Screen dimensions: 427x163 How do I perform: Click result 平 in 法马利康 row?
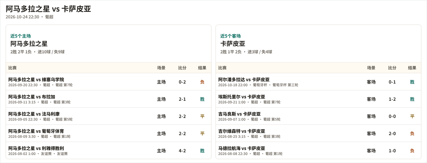click(x=202, y=116)
